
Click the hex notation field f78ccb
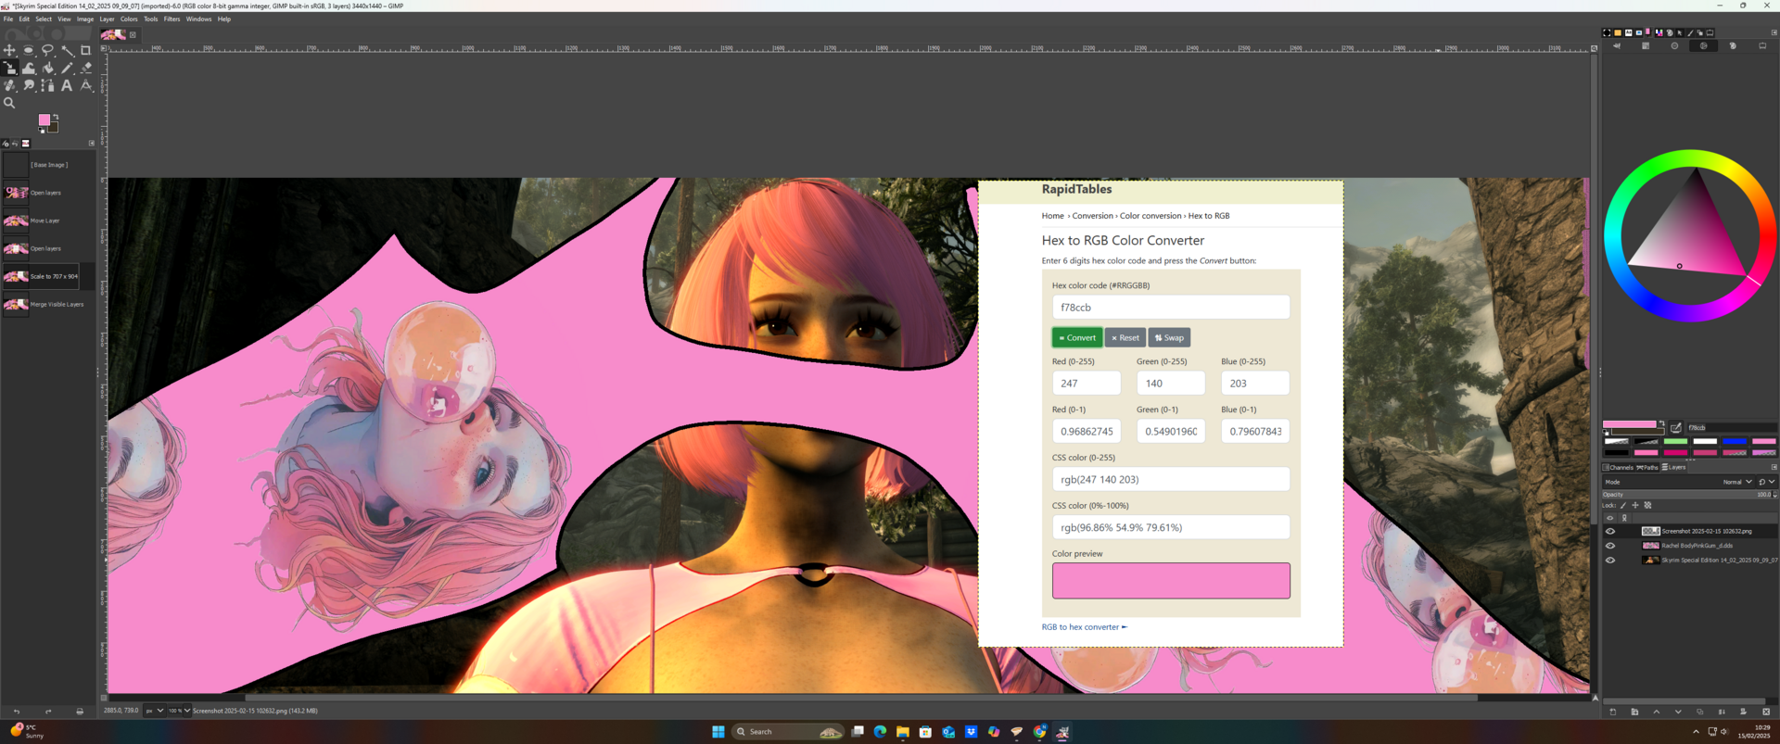[1731, 428]
